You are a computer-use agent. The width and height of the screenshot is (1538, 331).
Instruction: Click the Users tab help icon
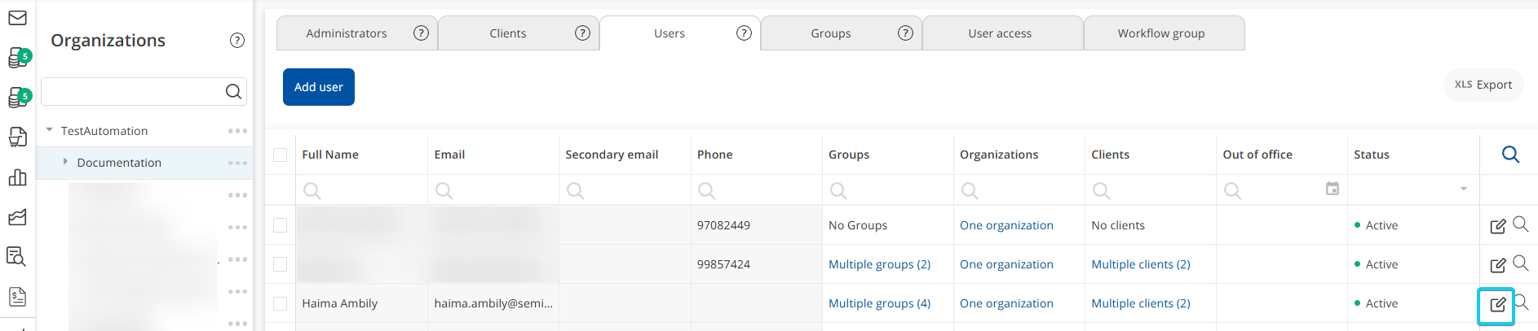click(744, 33)
